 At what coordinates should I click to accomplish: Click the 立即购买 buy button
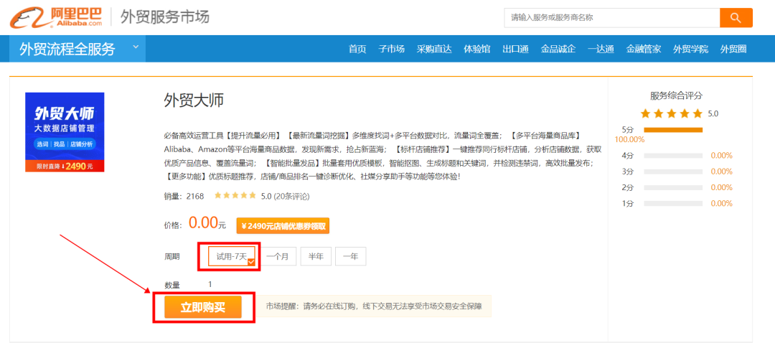203,307
